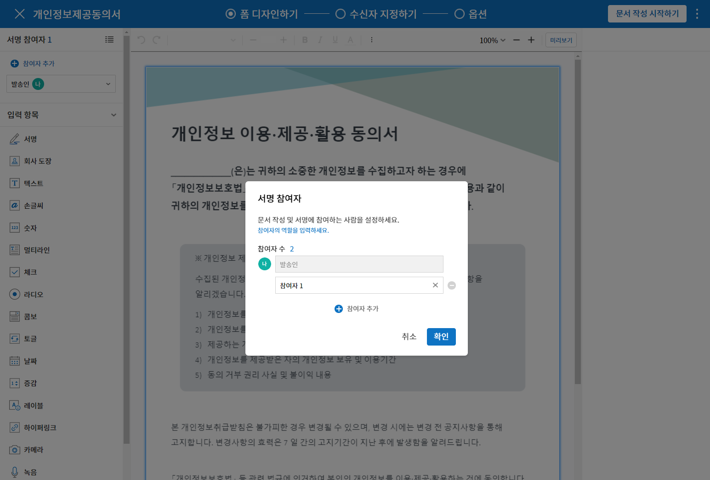The width and height of the screenshot is (710, 480).
Task: Select the 체크 checkbox tool
Action: pyautogui.click(x=23, y=272)
